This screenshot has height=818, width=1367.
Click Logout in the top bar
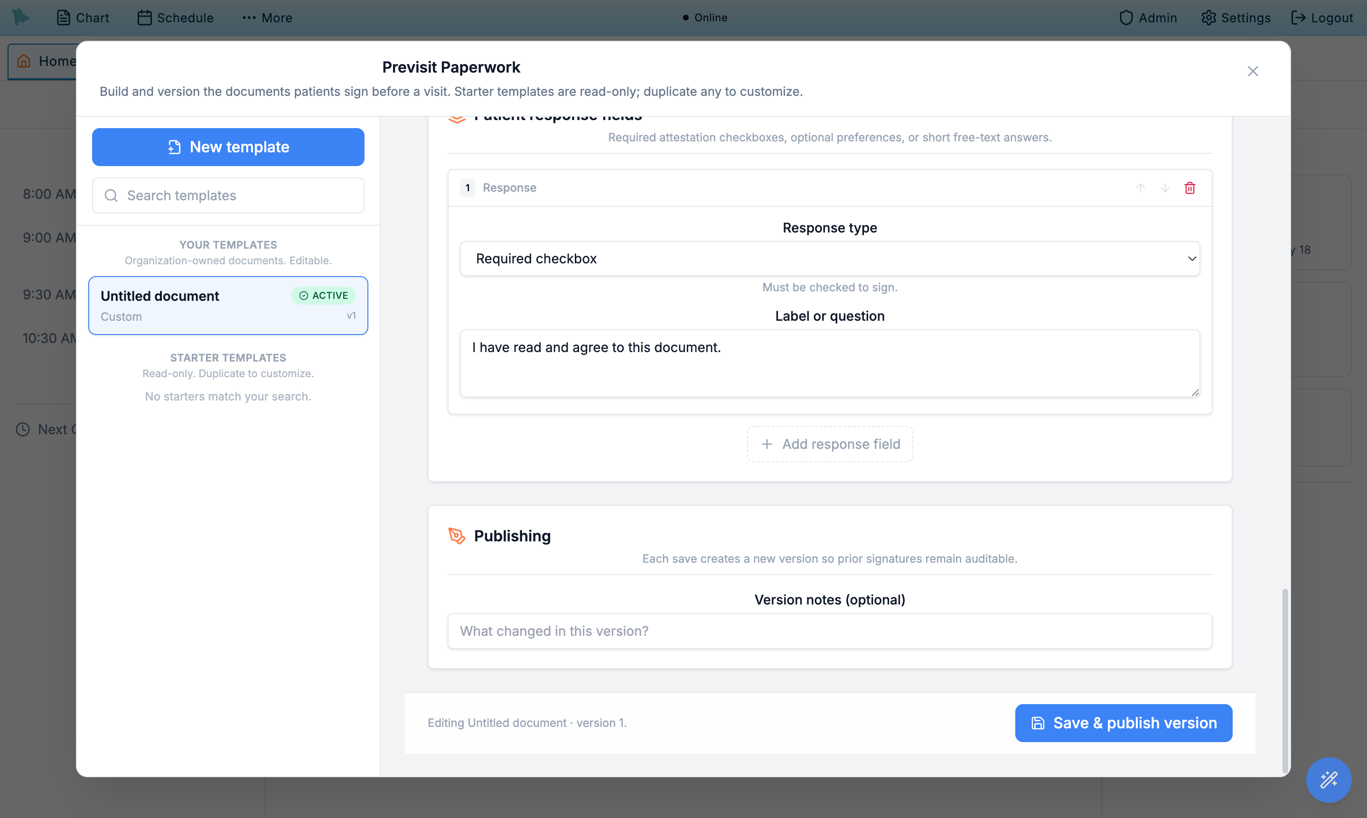click(x=1322, y=18)
